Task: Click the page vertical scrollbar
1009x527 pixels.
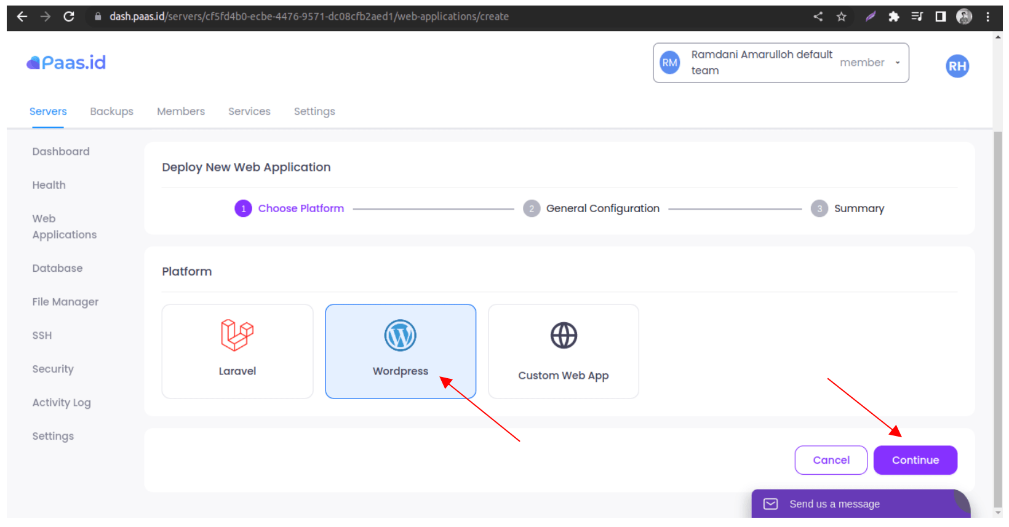Action: coord(998,307)
